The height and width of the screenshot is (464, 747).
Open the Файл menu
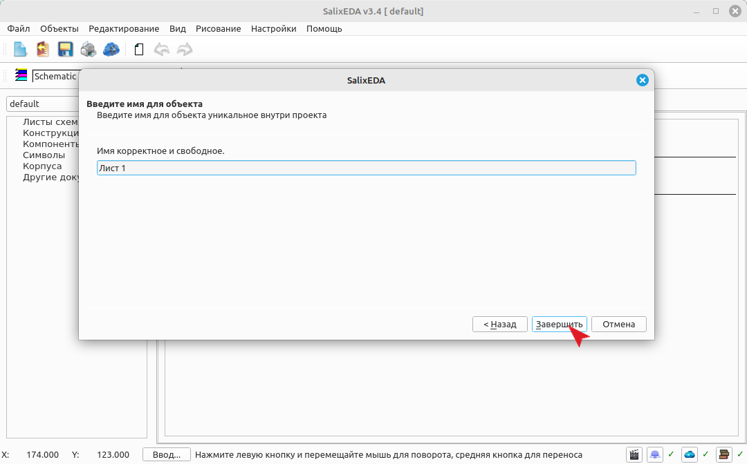click(x=19, y=28)
